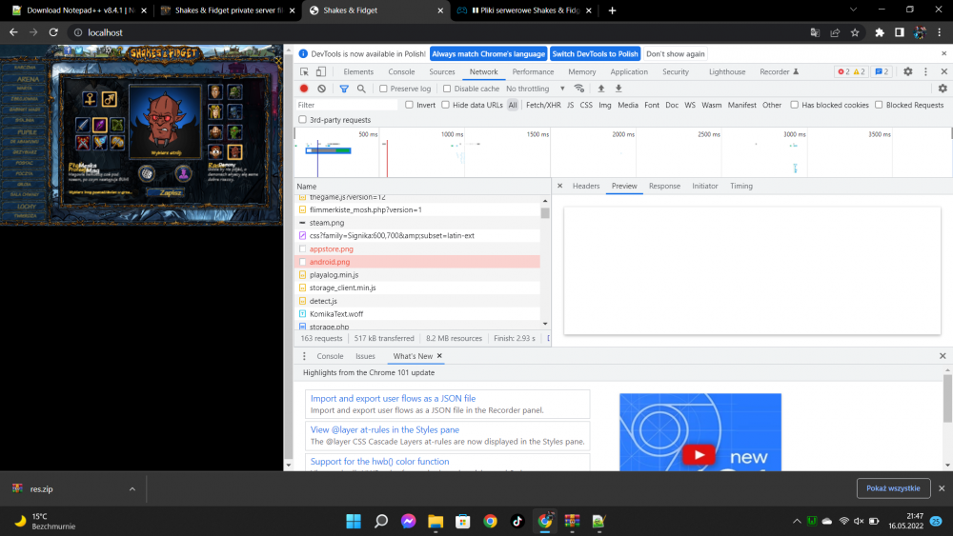
Task: Click Don't show again button
Action: (x=676, y=54)
